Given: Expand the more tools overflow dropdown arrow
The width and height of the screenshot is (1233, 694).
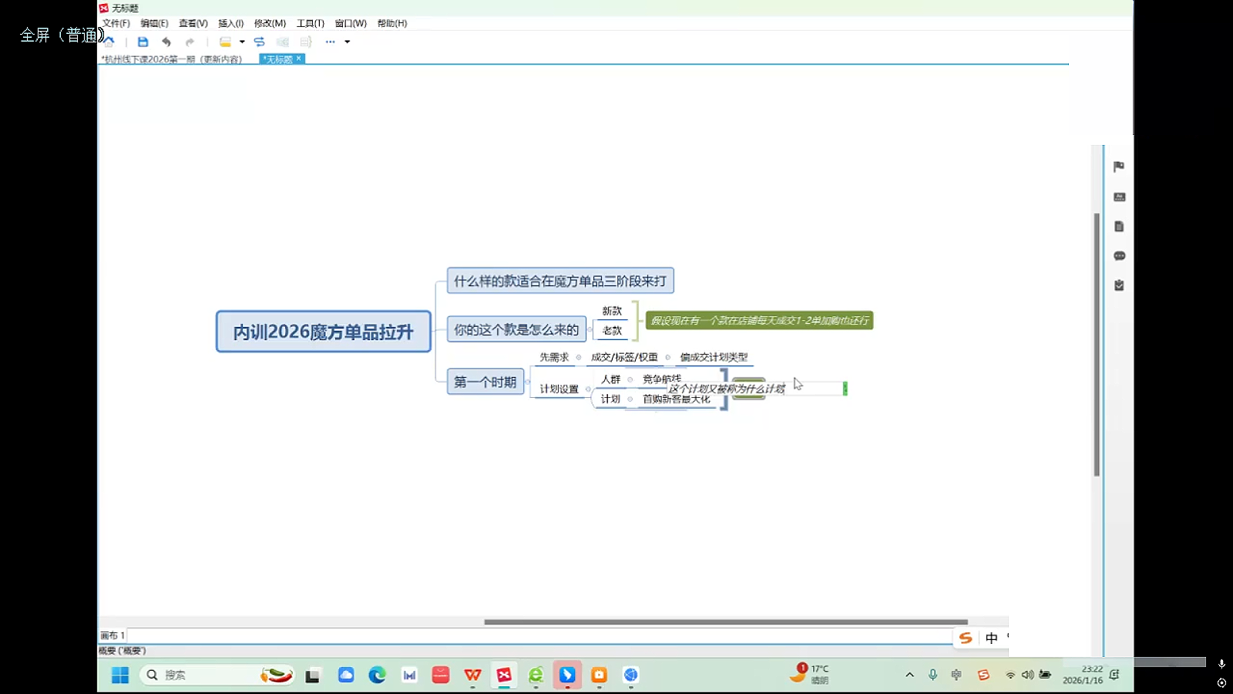Looking at the screenshot, I should [x=348, y=42].
